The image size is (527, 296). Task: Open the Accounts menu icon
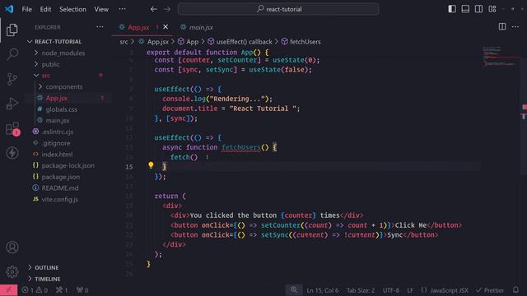pyautogui.click(x=12, y=247)
